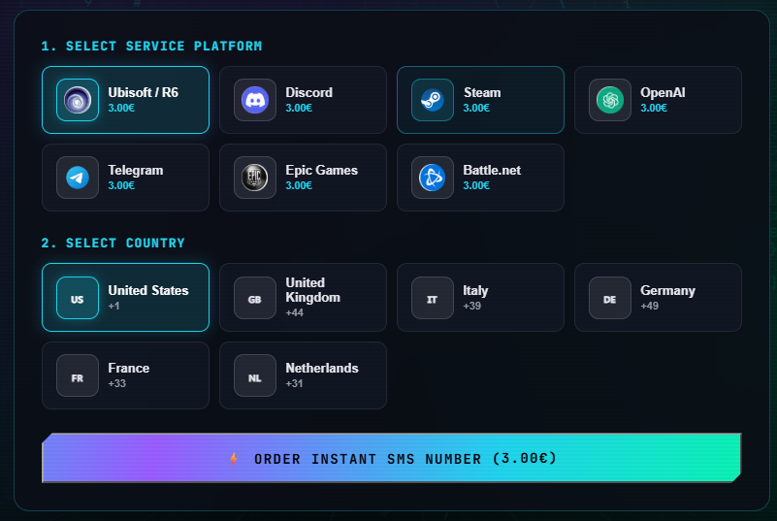The width and height of the screenshot is (777, 521).
Task: Click the Telegram paper plane icon
Action: pyautogui.click(x=78, y=178)
